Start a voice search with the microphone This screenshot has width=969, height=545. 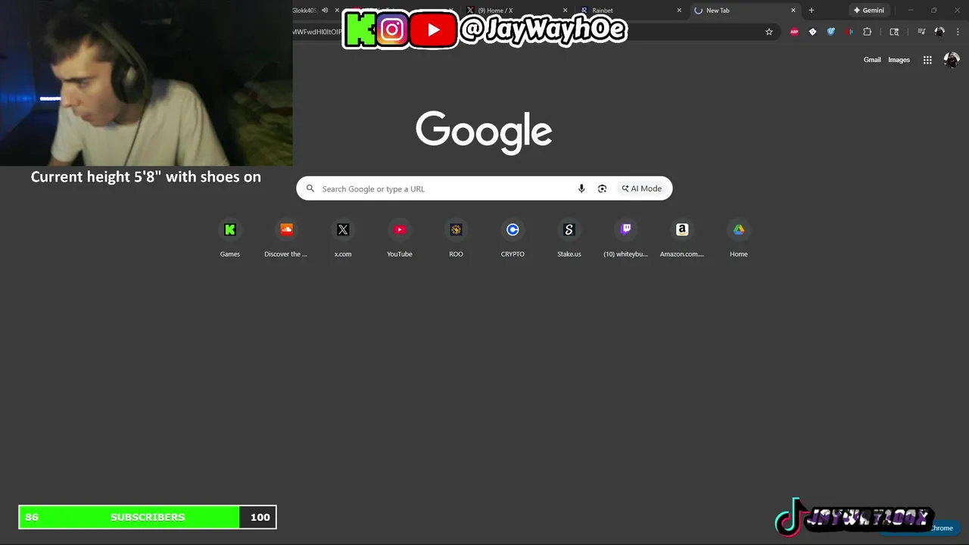pos(581,188)
